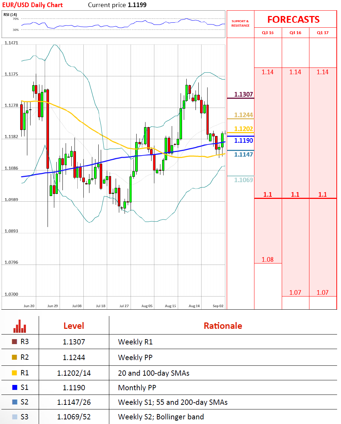Click the FORECASTS header
341x424 pixels.
[293, 20]
